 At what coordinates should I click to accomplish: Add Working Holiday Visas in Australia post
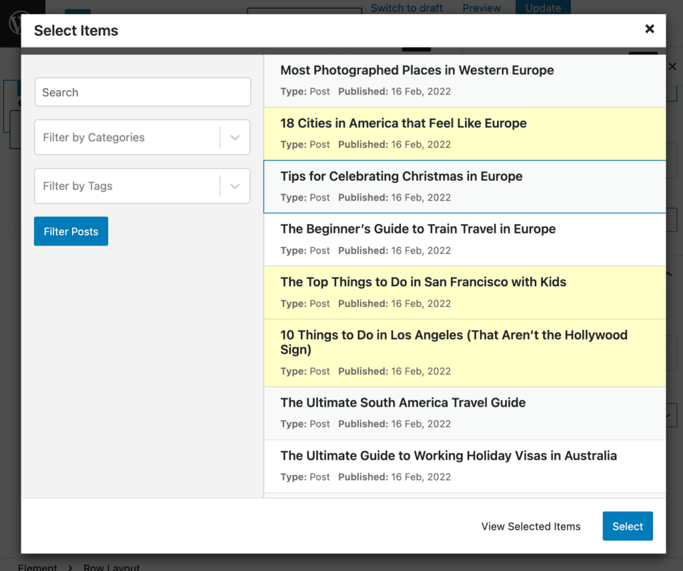464,466
